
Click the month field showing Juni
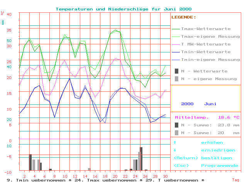[x=210, y=104]
